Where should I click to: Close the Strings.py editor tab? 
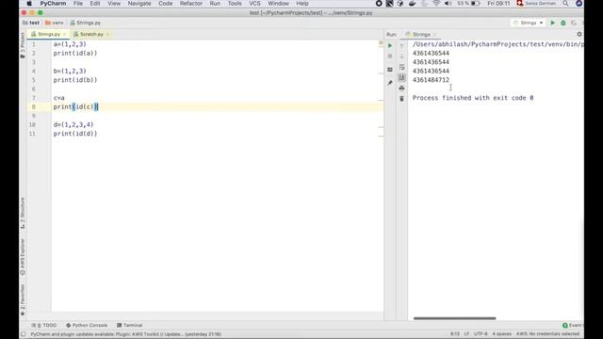pyautogui.click(x=64, y=34)
